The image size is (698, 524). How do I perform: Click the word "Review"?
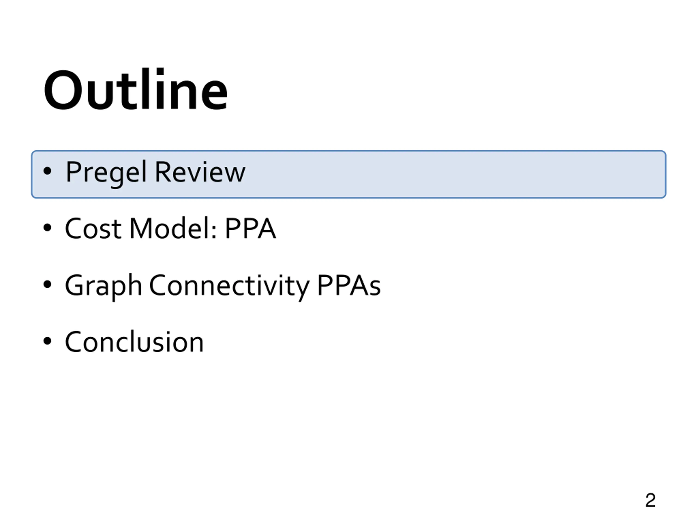point(200,172)
